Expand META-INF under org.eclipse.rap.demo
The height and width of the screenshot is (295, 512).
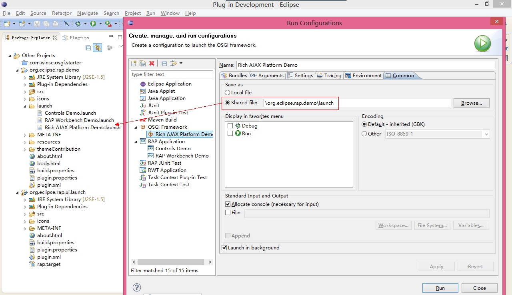pos(25,135)
